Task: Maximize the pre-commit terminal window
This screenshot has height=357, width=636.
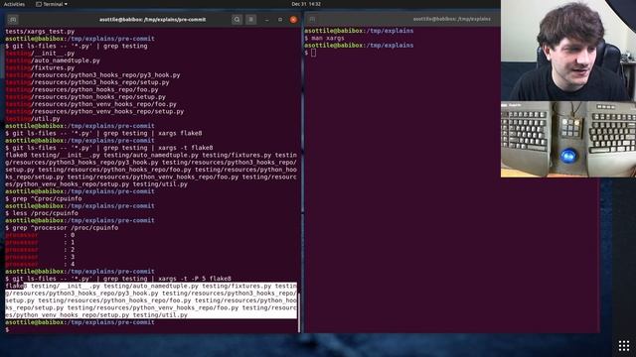Action: (x=280, y=20)
